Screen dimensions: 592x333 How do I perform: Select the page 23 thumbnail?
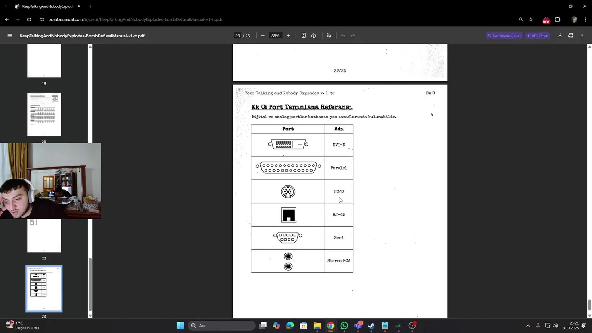44,289
